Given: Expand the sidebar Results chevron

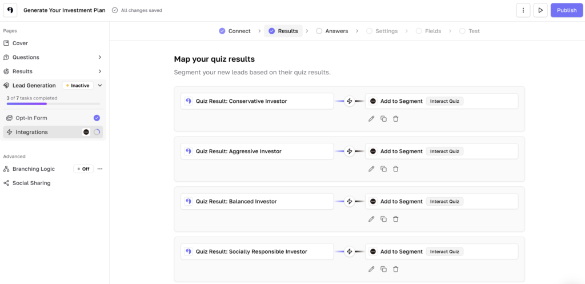Looking at the screenshot, I should coord(99,71).
